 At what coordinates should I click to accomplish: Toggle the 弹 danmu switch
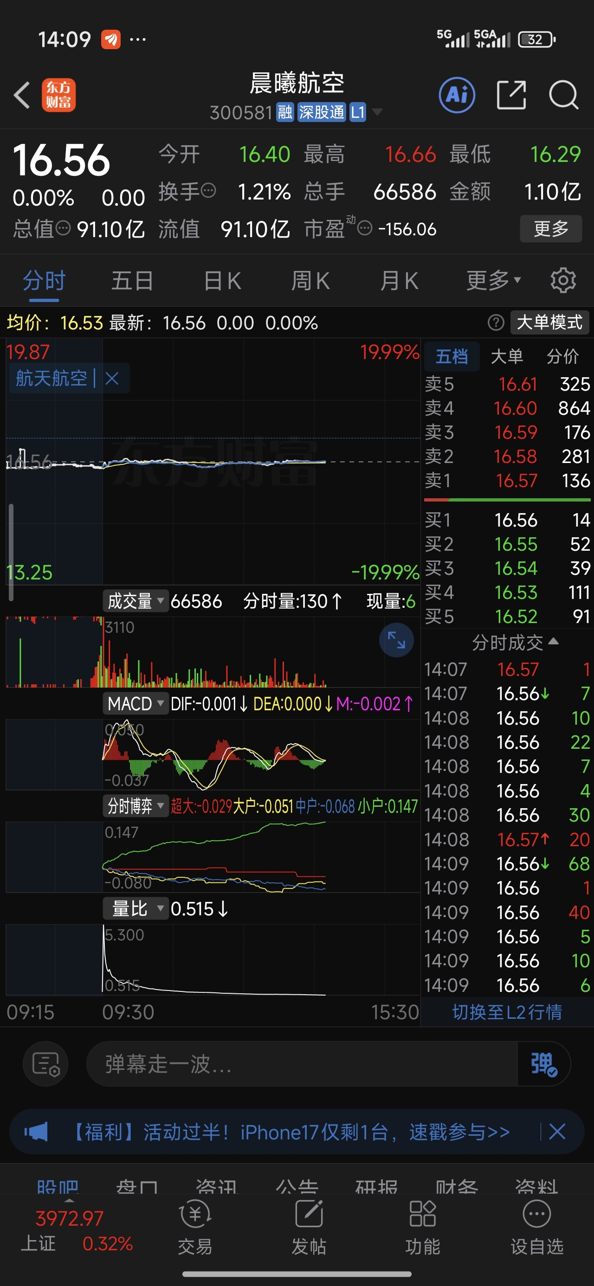tap(543, 1063)
